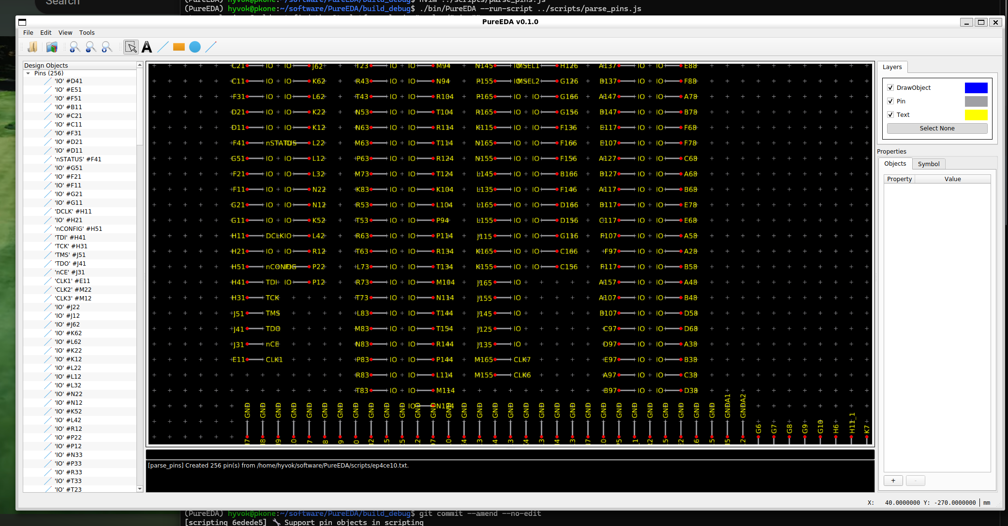Click the zoom to fit icon
The image size is (1008, 526).
106,47
